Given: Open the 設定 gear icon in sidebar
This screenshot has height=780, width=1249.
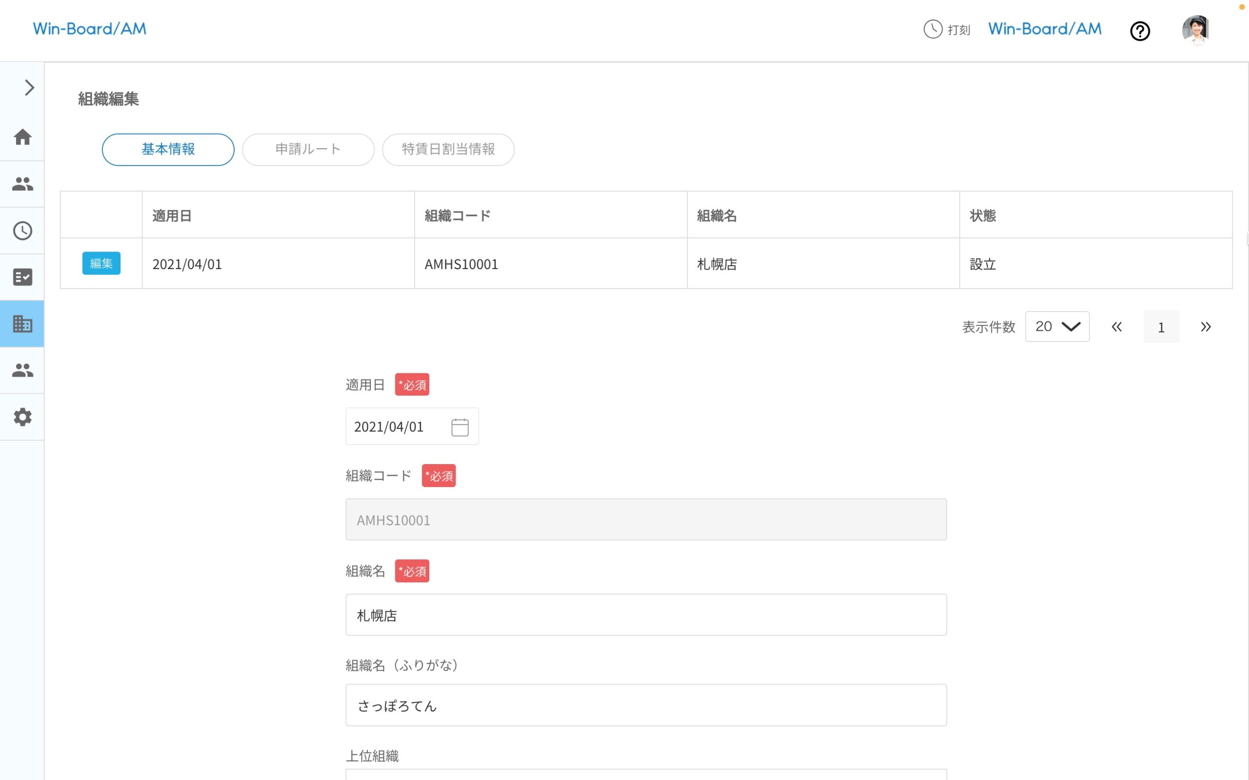Looking at the screenshot, I should pyautogui.click(x=22, y=417).
